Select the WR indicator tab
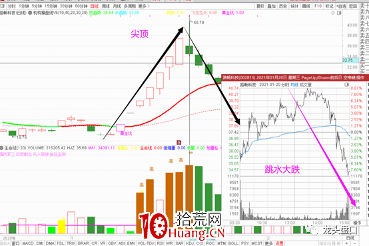This screenshot has height=246, width=369. coord(169,243)
